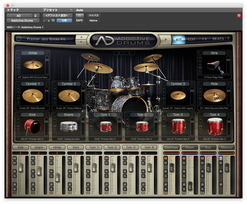This screenshot has height=204, width=247.
Task: Click the SET button on Tom 4
Action: [x=206, y=115]
